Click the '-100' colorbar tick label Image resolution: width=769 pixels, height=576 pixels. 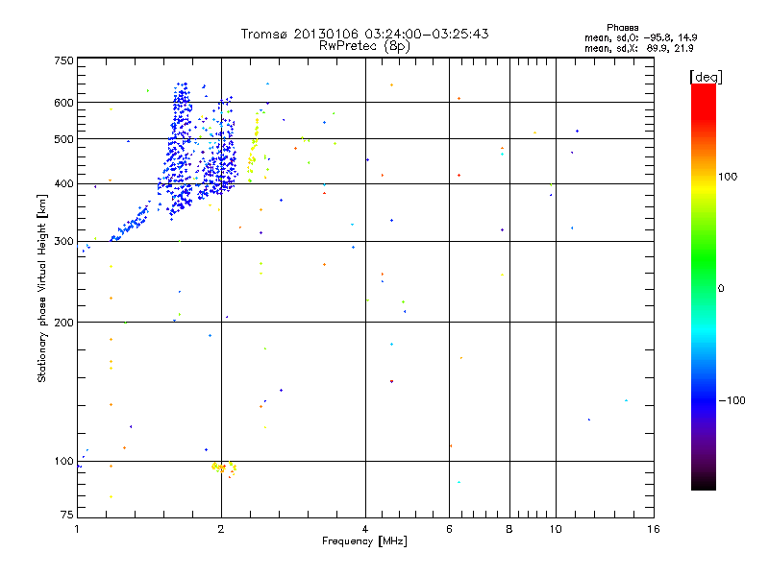732,400
